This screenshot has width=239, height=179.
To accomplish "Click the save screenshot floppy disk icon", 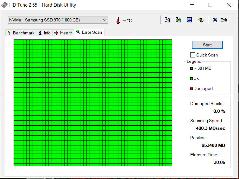I will (x=189, y=20).
